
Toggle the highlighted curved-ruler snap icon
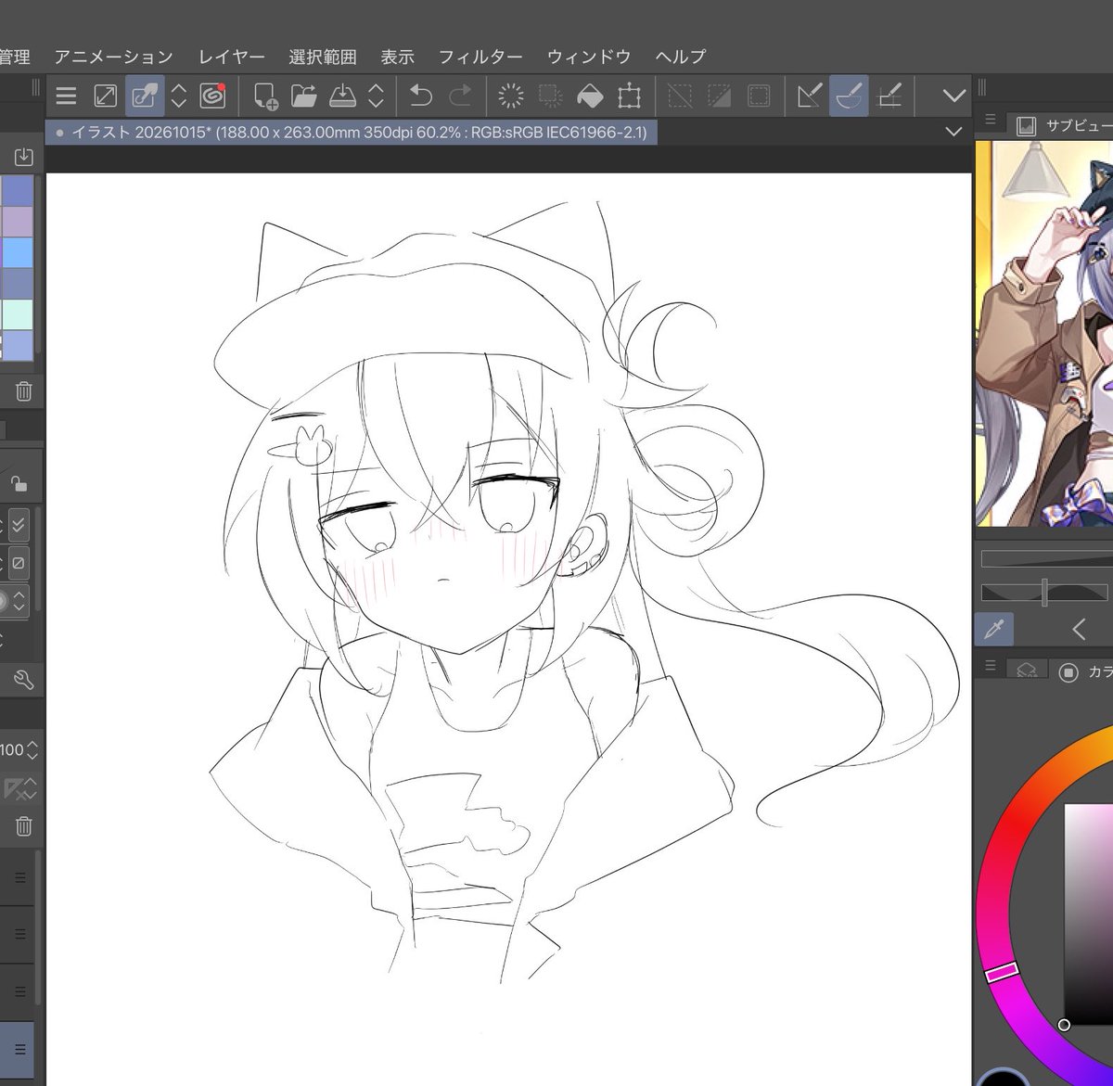point(849,96)
